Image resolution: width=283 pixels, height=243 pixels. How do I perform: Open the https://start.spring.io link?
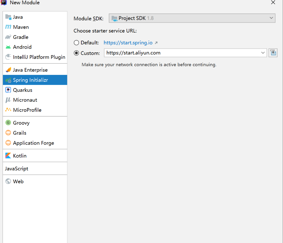click(128, 43)
